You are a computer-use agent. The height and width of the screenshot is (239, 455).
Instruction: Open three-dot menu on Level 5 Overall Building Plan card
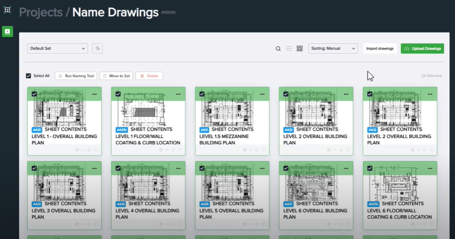(262, 168)
